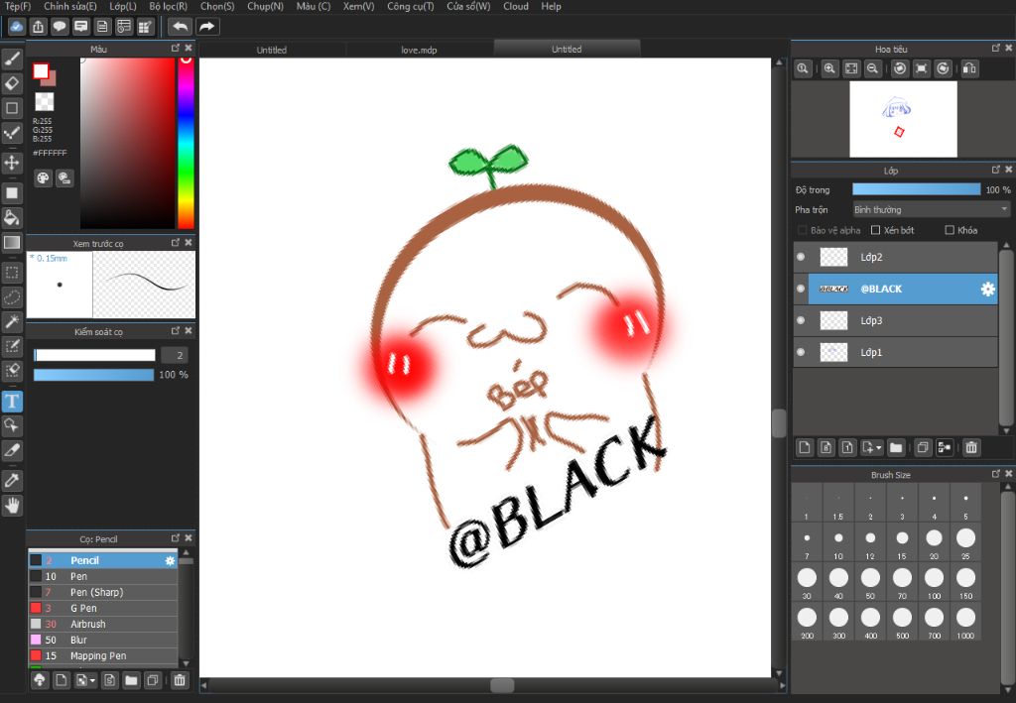Screen dimensions: 1016x703
Task: Click the rainbow hue strip
Action: [186, 143]
